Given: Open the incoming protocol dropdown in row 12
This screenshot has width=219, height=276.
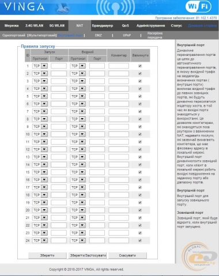Looking at the screenshot, I should (78, 149).
